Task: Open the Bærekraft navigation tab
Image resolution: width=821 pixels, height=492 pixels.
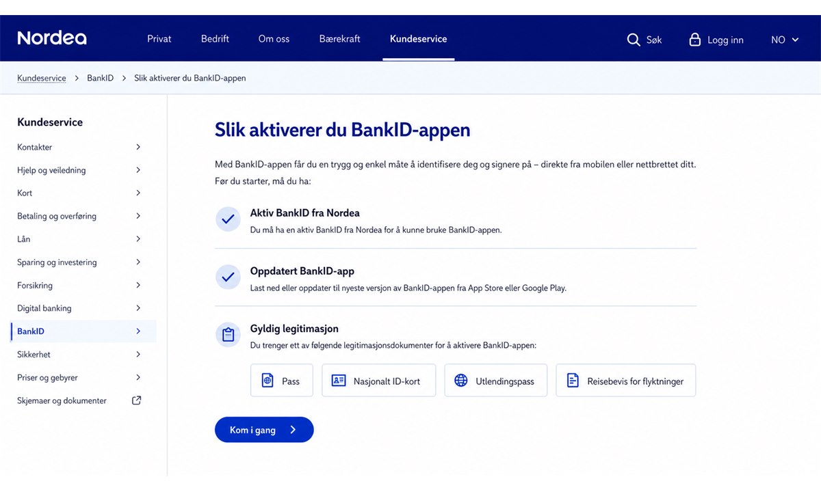Action: click(x=339, y=39)
